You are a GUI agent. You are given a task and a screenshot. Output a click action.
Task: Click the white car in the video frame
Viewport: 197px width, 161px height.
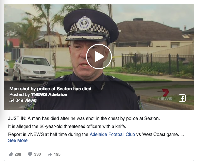(x=34, y=68)
